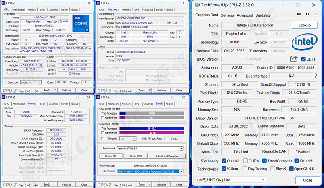324x188 pixels.
Task: Click the Device ID field 8086 A780
Action: tap(296, 67)
